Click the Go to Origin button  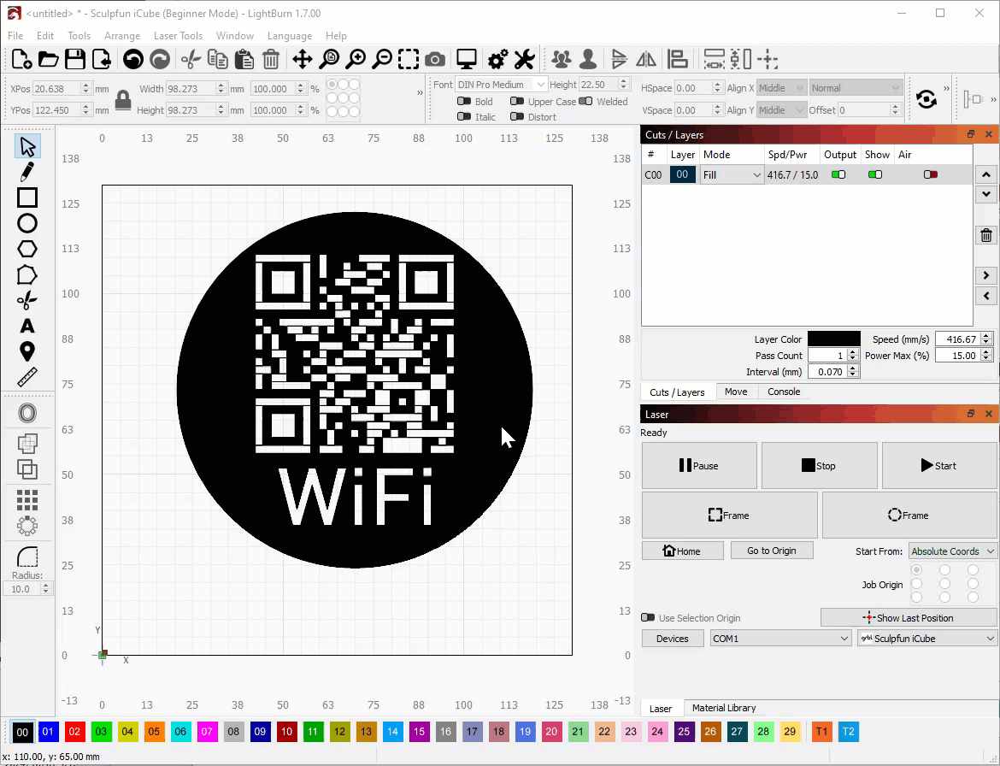click(x=771, y=551)
